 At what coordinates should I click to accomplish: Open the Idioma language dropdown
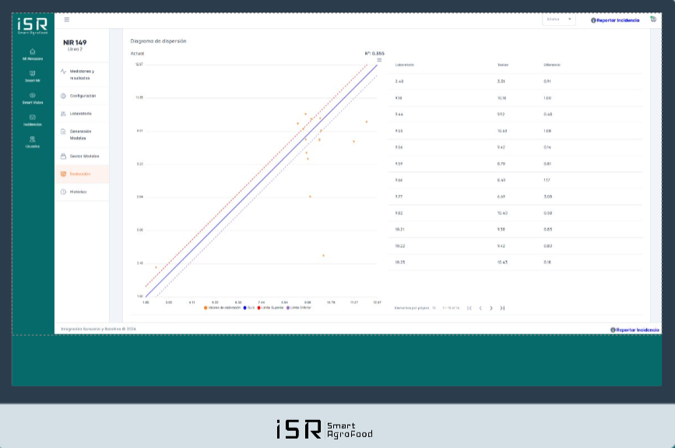click(x=559, y=19)
